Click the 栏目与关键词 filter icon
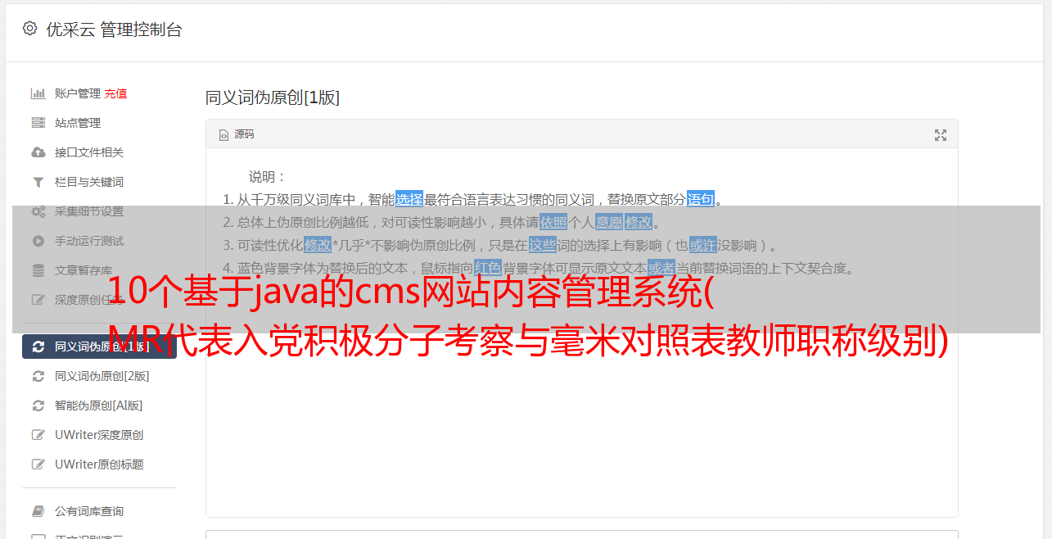The height and width of the screenshot is (539, 1052). coord(38,182)
